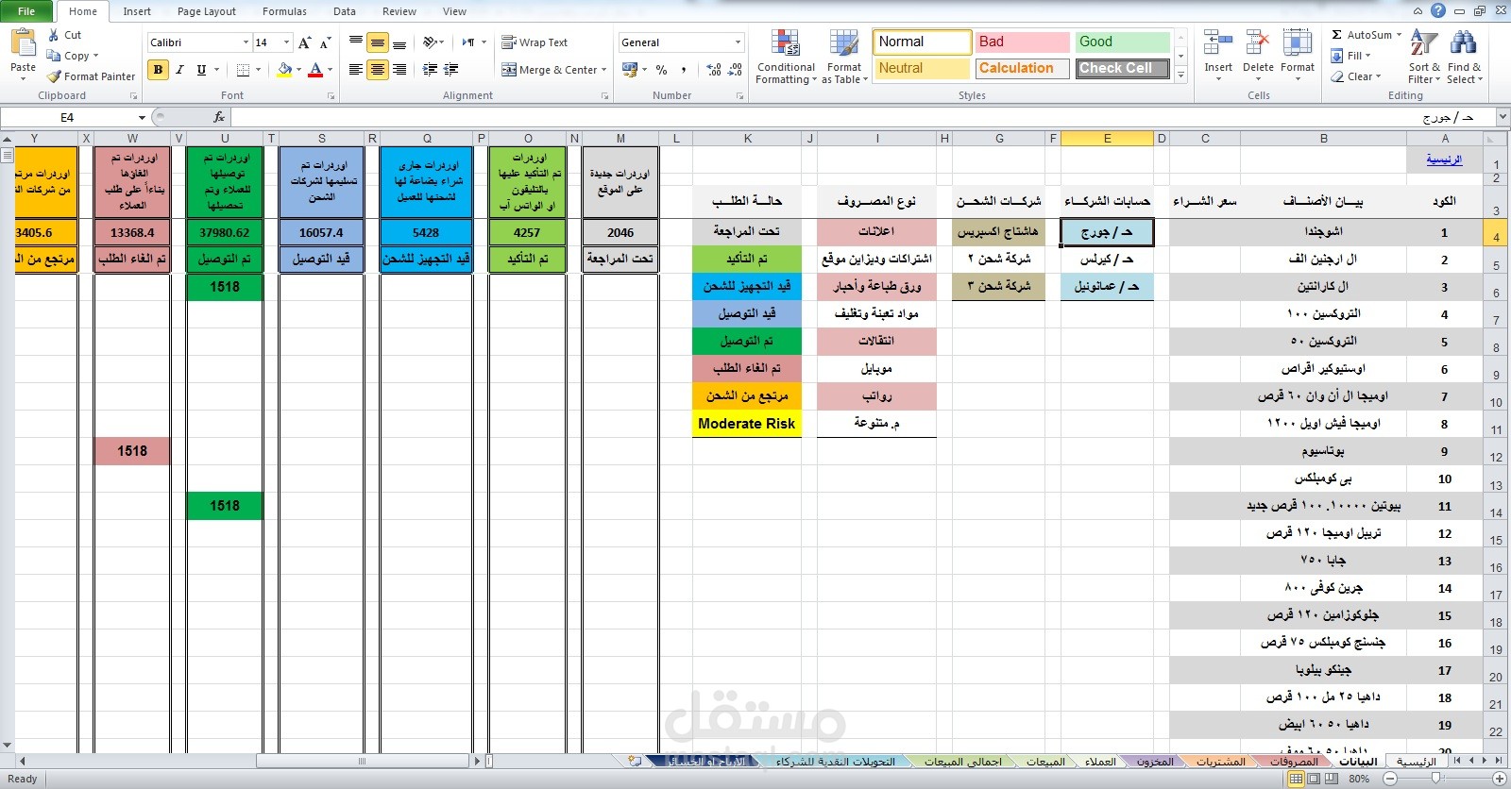Click the Increase Decimal icon
1511x789 pixels.
point(713,70)
